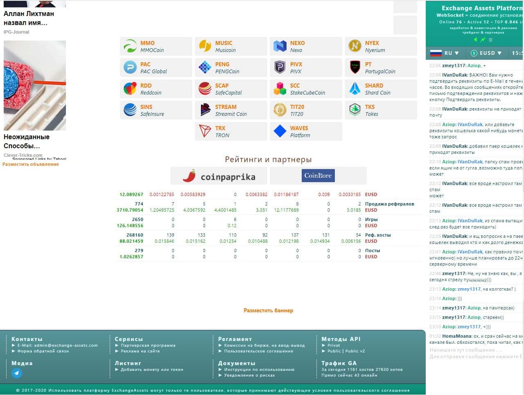Image resolution: width=524 pixels, height=395 pixels.
Task: Open Инструкции по использованию link
Action: point(259,370)
